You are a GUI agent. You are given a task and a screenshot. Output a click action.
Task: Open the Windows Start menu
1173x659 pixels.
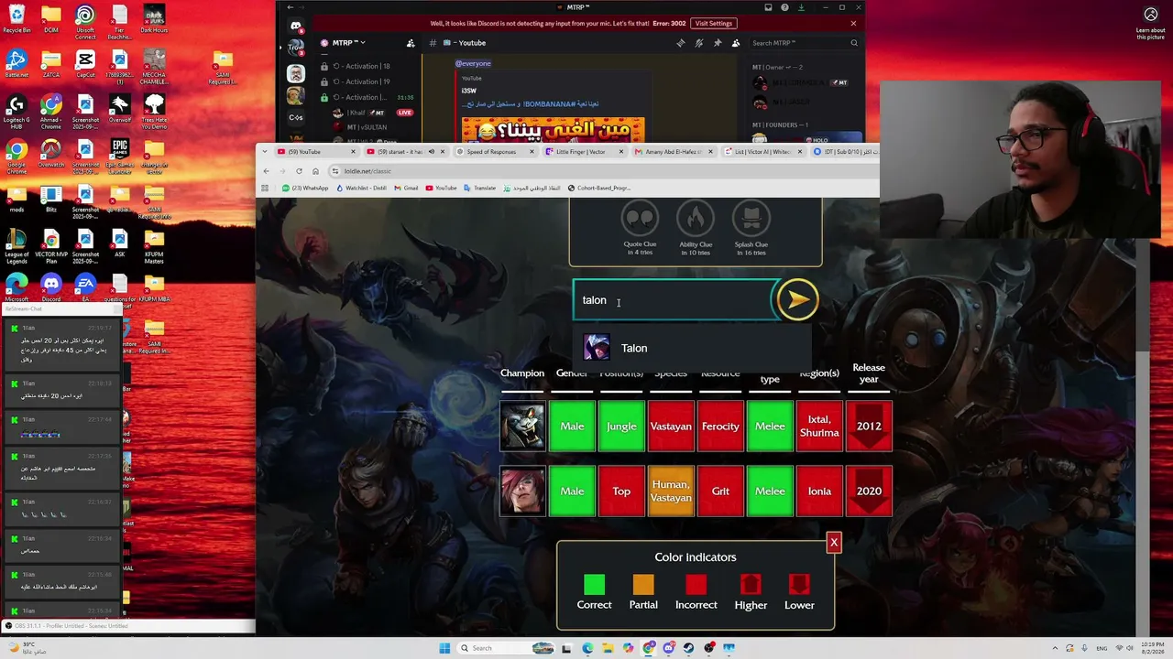tap(444, 648)
